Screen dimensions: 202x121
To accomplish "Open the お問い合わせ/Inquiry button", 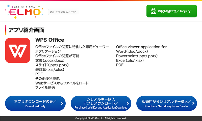I will [x=172, y=11].
